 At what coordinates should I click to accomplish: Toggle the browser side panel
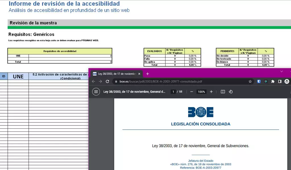pyautogui.click(x=280, y=82)
